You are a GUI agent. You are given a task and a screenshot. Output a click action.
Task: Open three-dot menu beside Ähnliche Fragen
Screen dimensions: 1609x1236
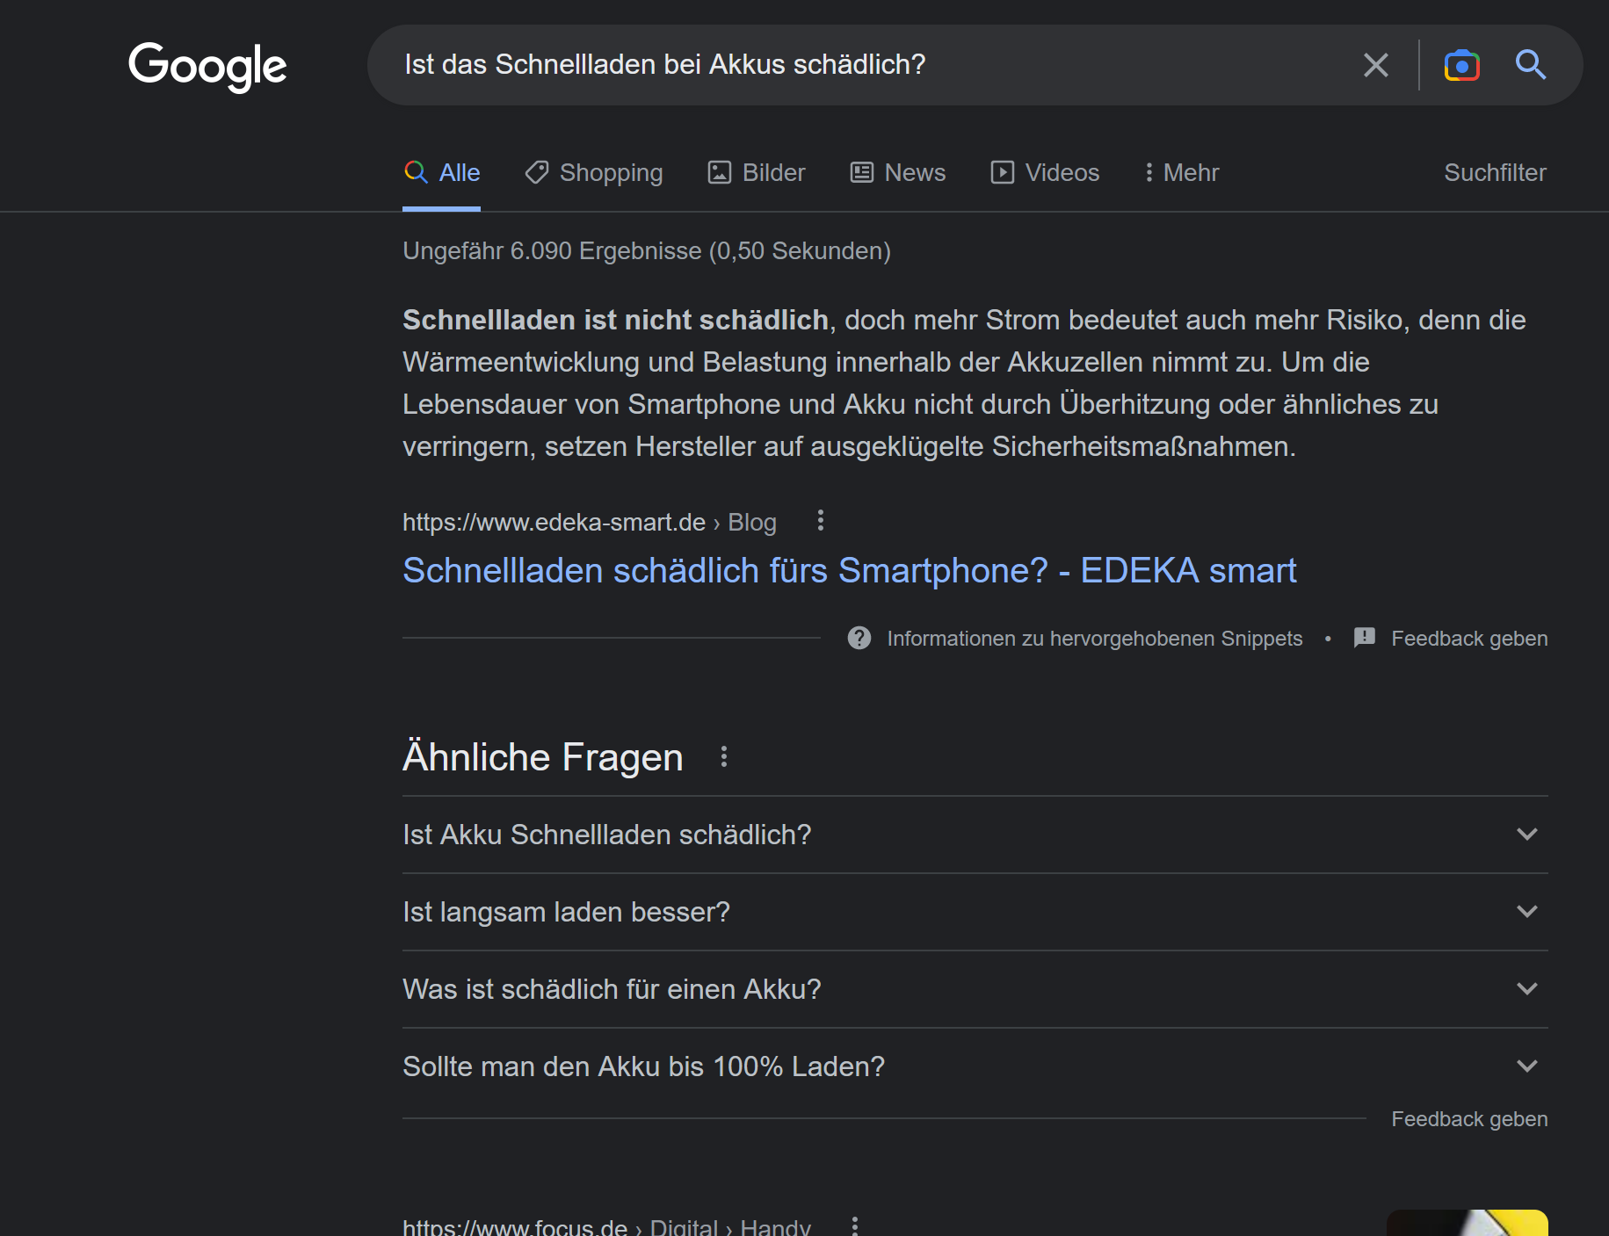pyautogui.click(x=724, y=757)
